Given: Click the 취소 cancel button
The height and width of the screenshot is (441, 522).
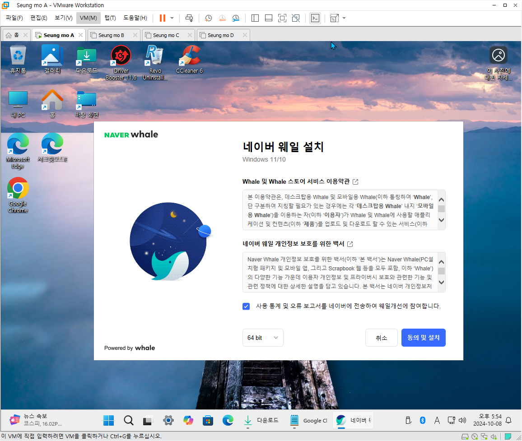Looking at the screenshot, I should 382,338.
